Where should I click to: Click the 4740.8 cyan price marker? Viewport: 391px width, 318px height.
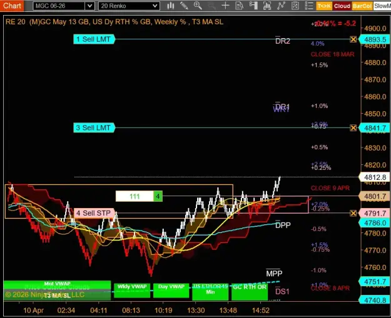[375, 300]
